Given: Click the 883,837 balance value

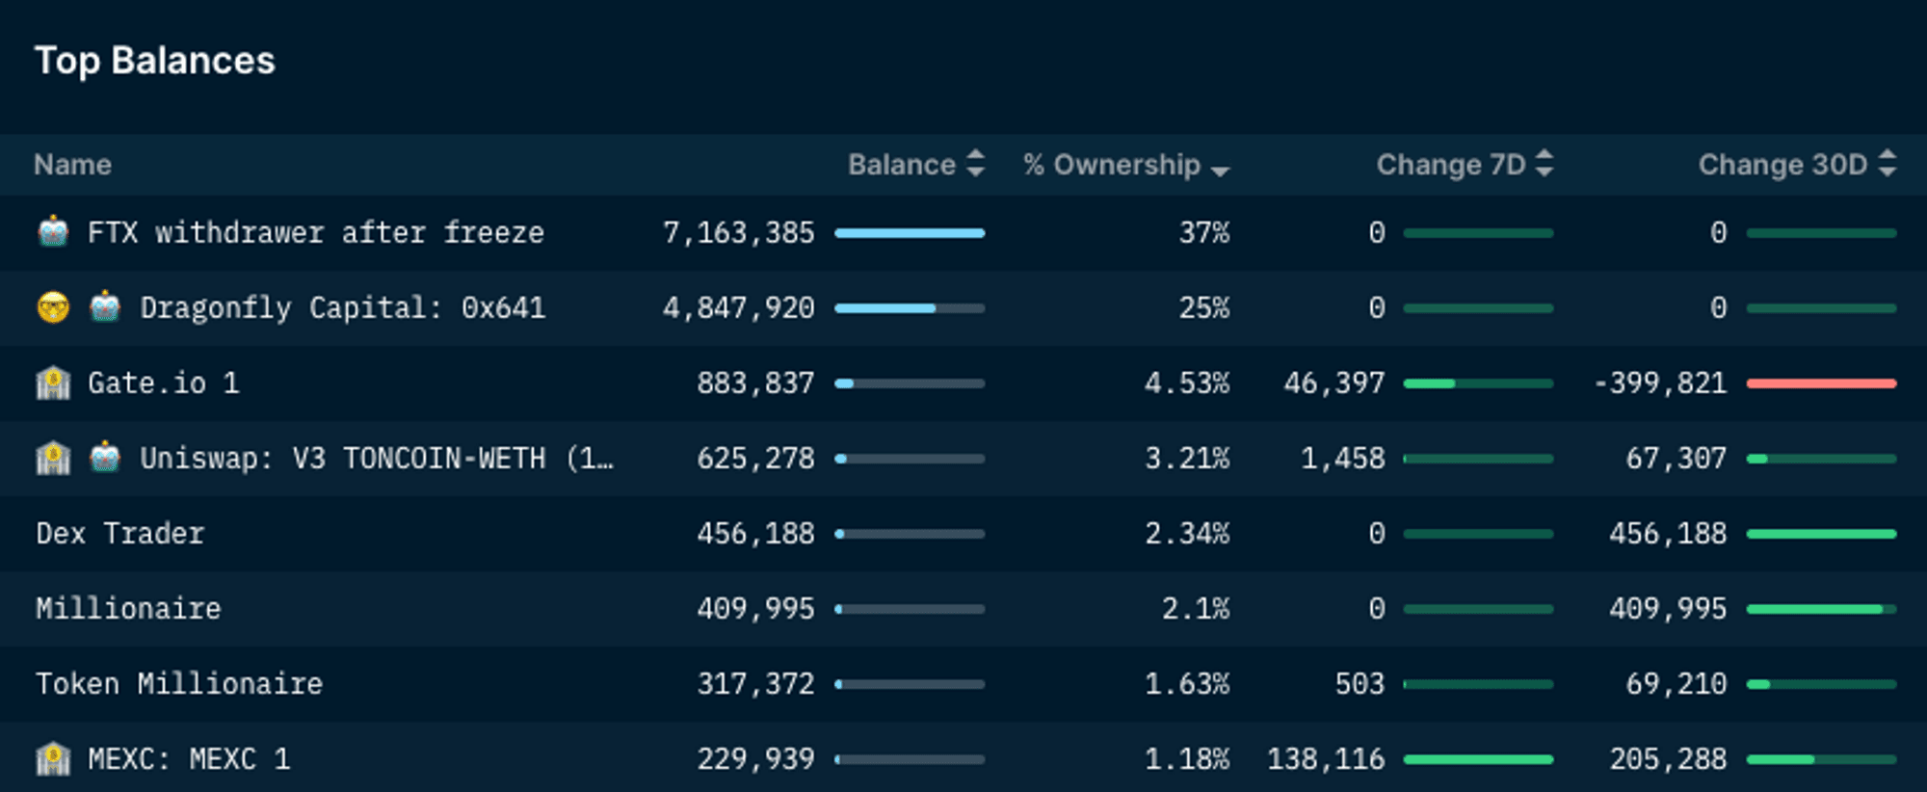Looking at the screenshot, I should [x=756, y=383].
